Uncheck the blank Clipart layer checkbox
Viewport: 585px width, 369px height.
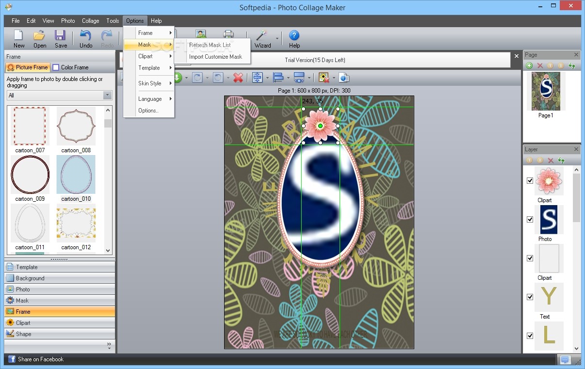click(530, 258)
